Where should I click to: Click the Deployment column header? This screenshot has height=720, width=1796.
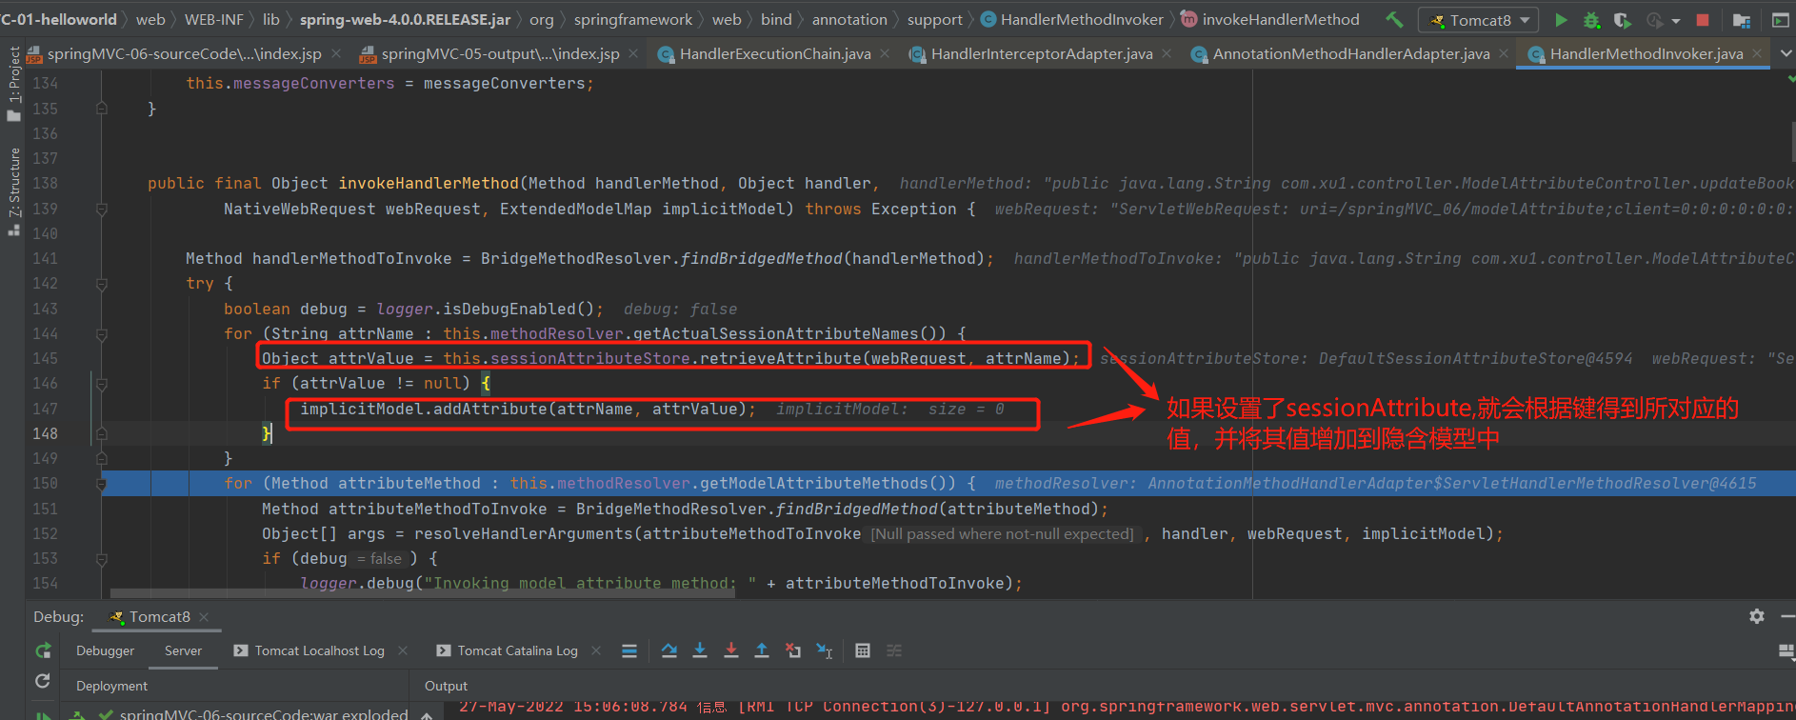point(111,686)
